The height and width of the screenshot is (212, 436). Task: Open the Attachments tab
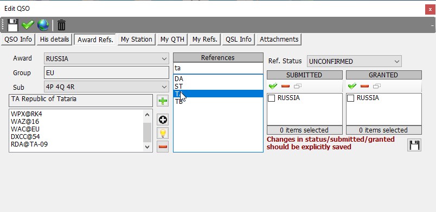coord(279,39)
